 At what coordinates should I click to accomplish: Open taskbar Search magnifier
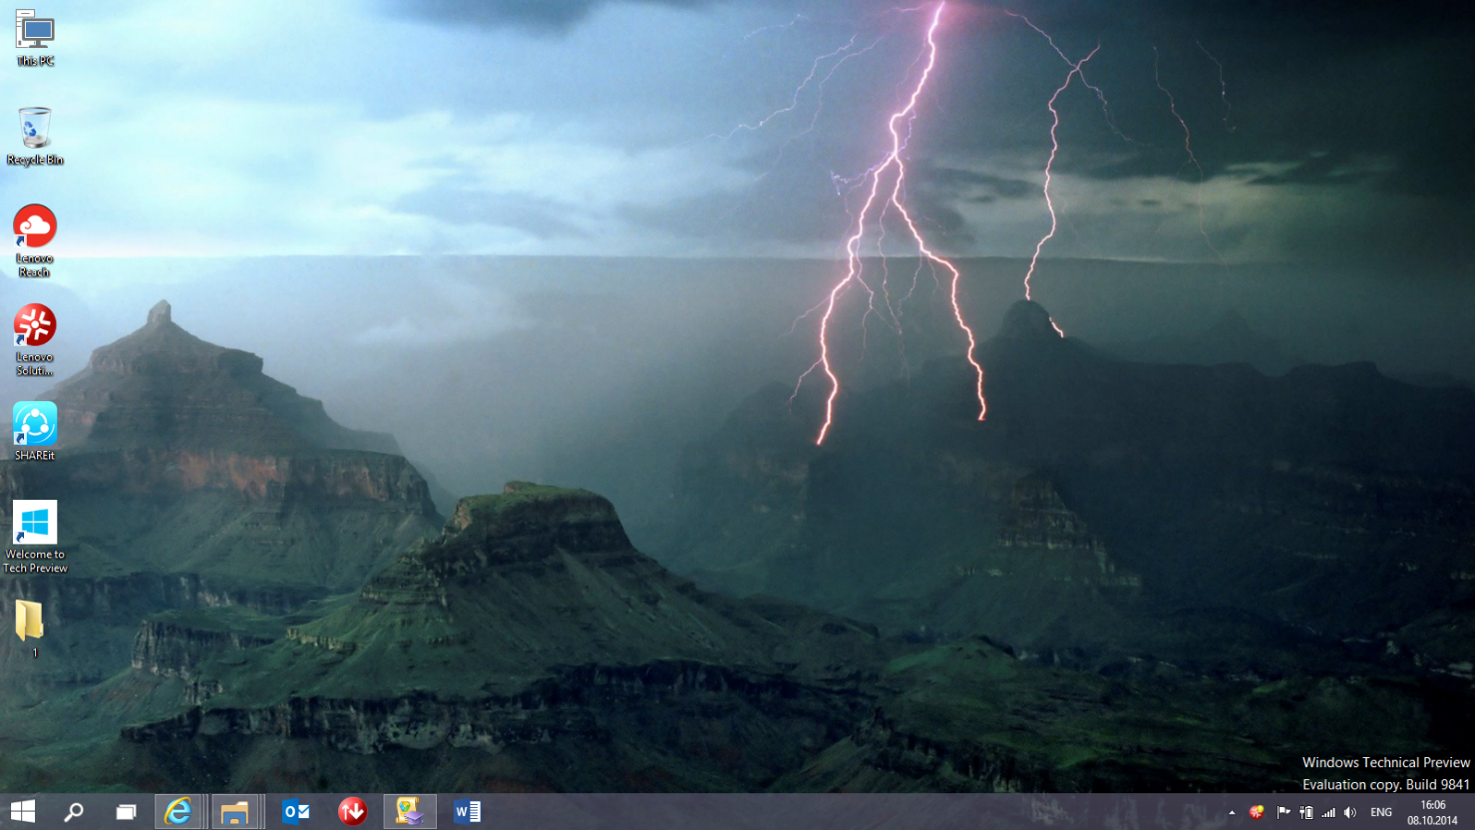pos(74,812)
